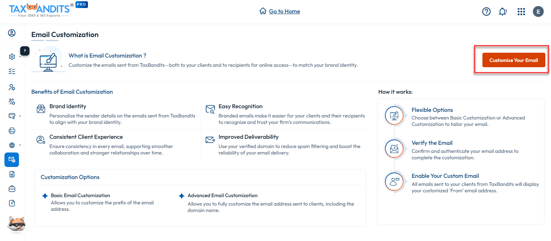Click the Consistent Client Experience title
Image resolution: width=551 pixels, height=241 pixels.
click(86, 137)
